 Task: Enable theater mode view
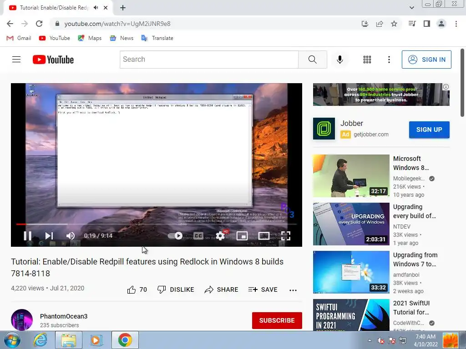264,236
